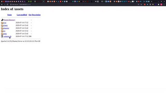Click the unknown-file icon beside webapp.db

(2, 36)
